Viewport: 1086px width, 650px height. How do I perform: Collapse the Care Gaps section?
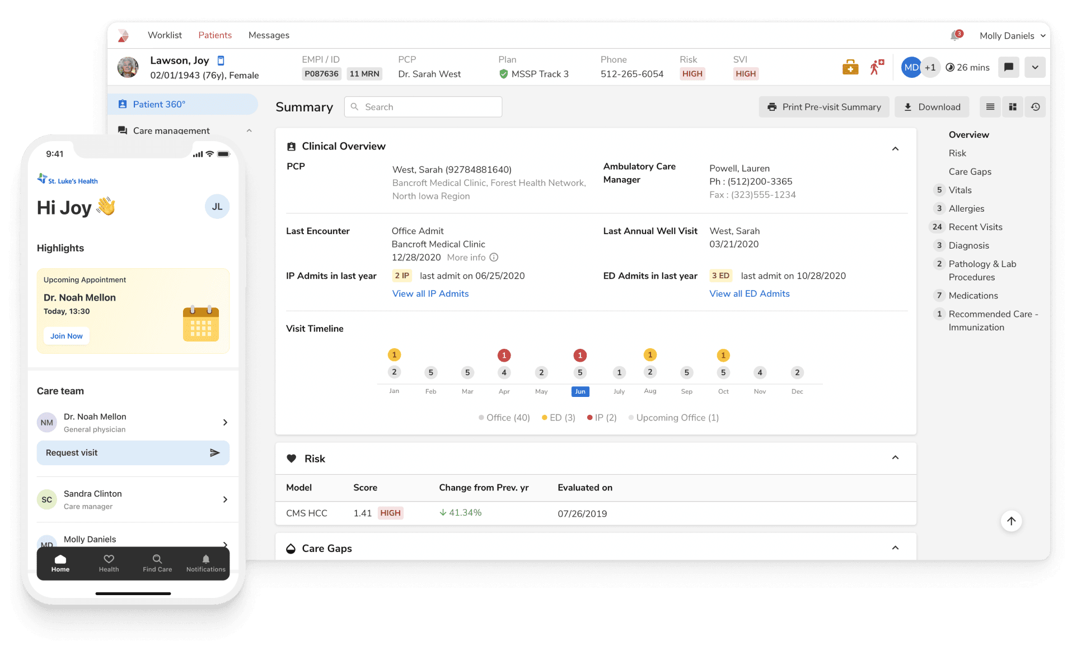click(895, 548)
